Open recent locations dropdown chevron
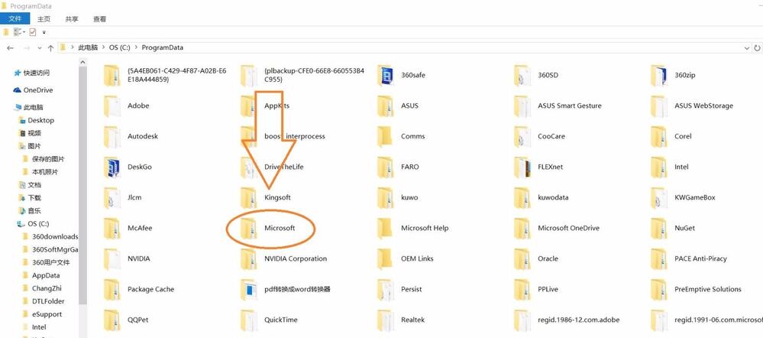The width and height of the screenshot is (763, 338). point(40,48)
